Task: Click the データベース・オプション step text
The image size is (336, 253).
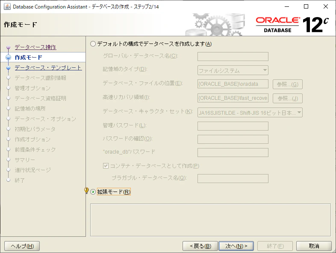Action: tap(45, 119)
